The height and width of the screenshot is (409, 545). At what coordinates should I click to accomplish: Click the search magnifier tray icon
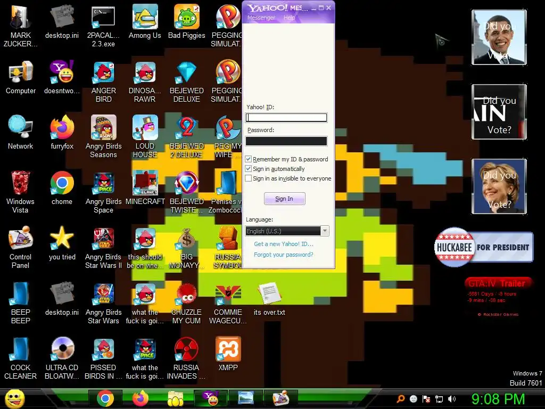click(400, 399)
